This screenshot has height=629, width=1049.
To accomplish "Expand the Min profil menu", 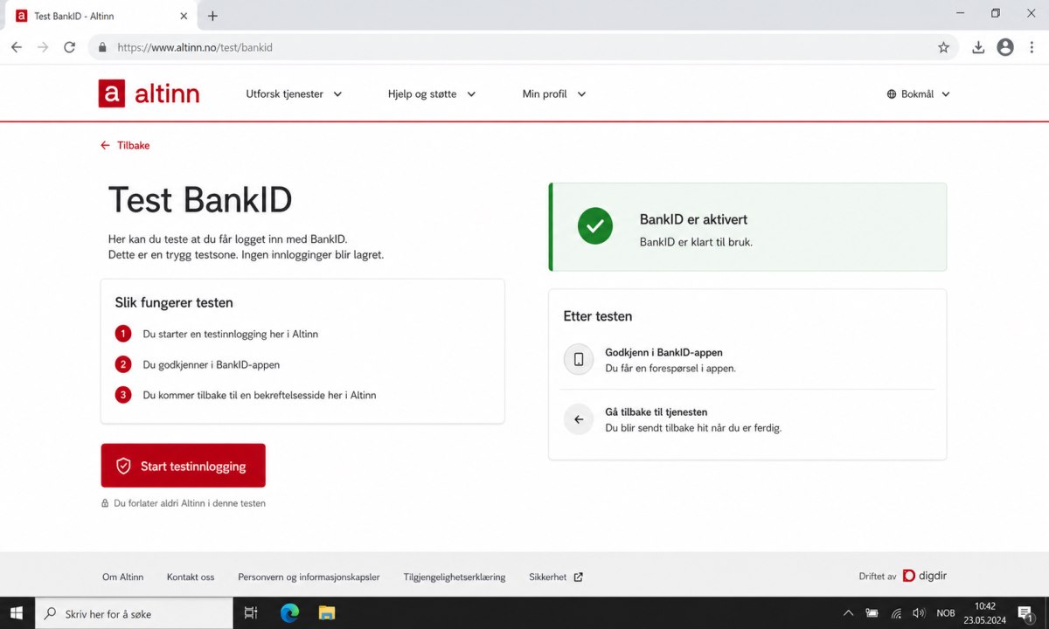I will [554, 94].
